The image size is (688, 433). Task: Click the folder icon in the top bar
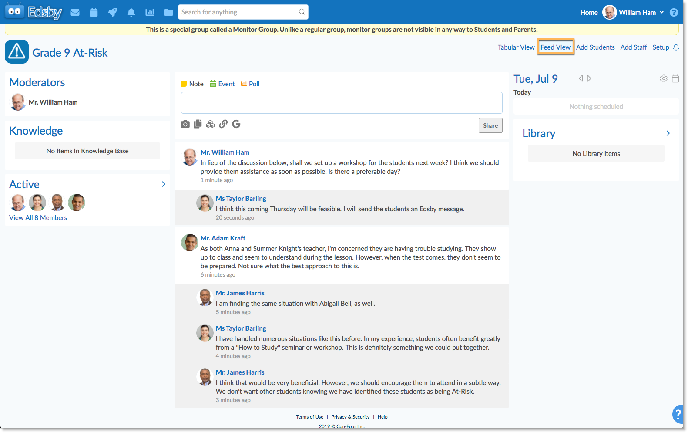coord(168,12)
